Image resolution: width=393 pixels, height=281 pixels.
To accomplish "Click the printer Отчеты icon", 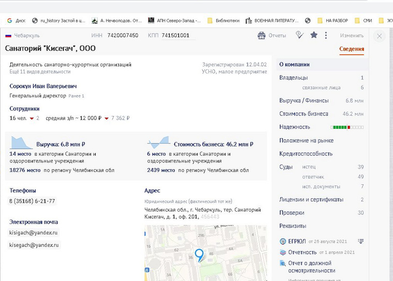I will (262, 35).
